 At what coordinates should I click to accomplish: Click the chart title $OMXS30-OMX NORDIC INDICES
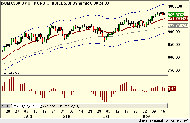point(55,3)
